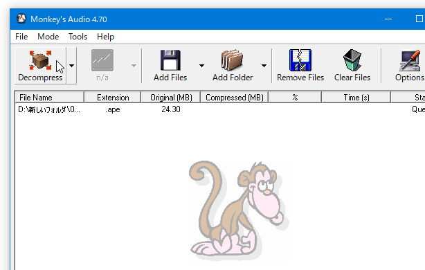Sort by the % column header

(295, 98)
